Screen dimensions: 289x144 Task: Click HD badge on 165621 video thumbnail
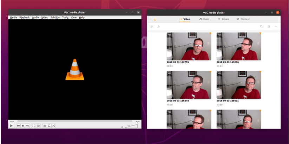point(219,73)
